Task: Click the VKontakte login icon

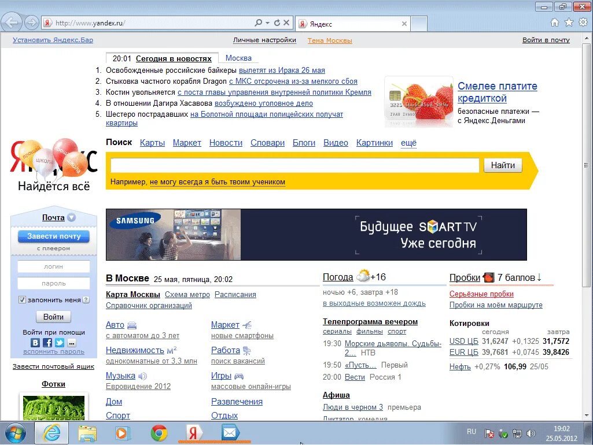Action: (35, 343)
